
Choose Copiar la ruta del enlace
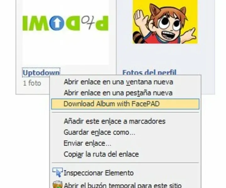pos(101,154)
